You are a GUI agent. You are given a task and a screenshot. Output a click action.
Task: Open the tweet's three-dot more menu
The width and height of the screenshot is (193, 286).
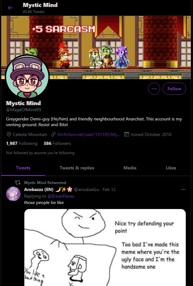[x=183, y=189]
